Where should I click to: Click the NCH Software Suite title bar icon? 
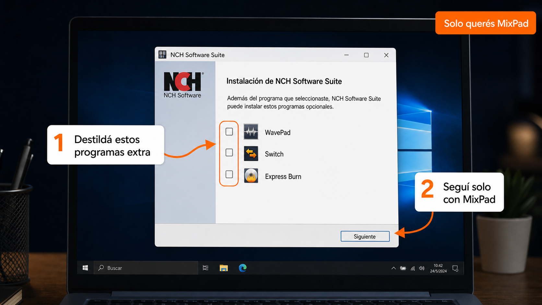click(162, 54)
